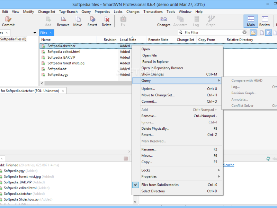Choose Show Changes in the context menu
Screen dimensions: 277x208
177,74
